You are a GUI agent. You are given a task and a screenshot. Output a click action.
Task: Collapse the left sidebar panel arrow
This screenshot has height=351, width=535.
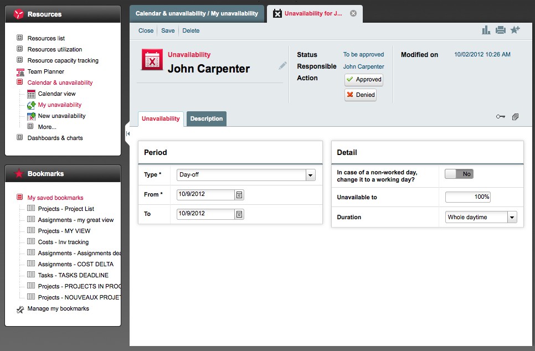(128, 133)
